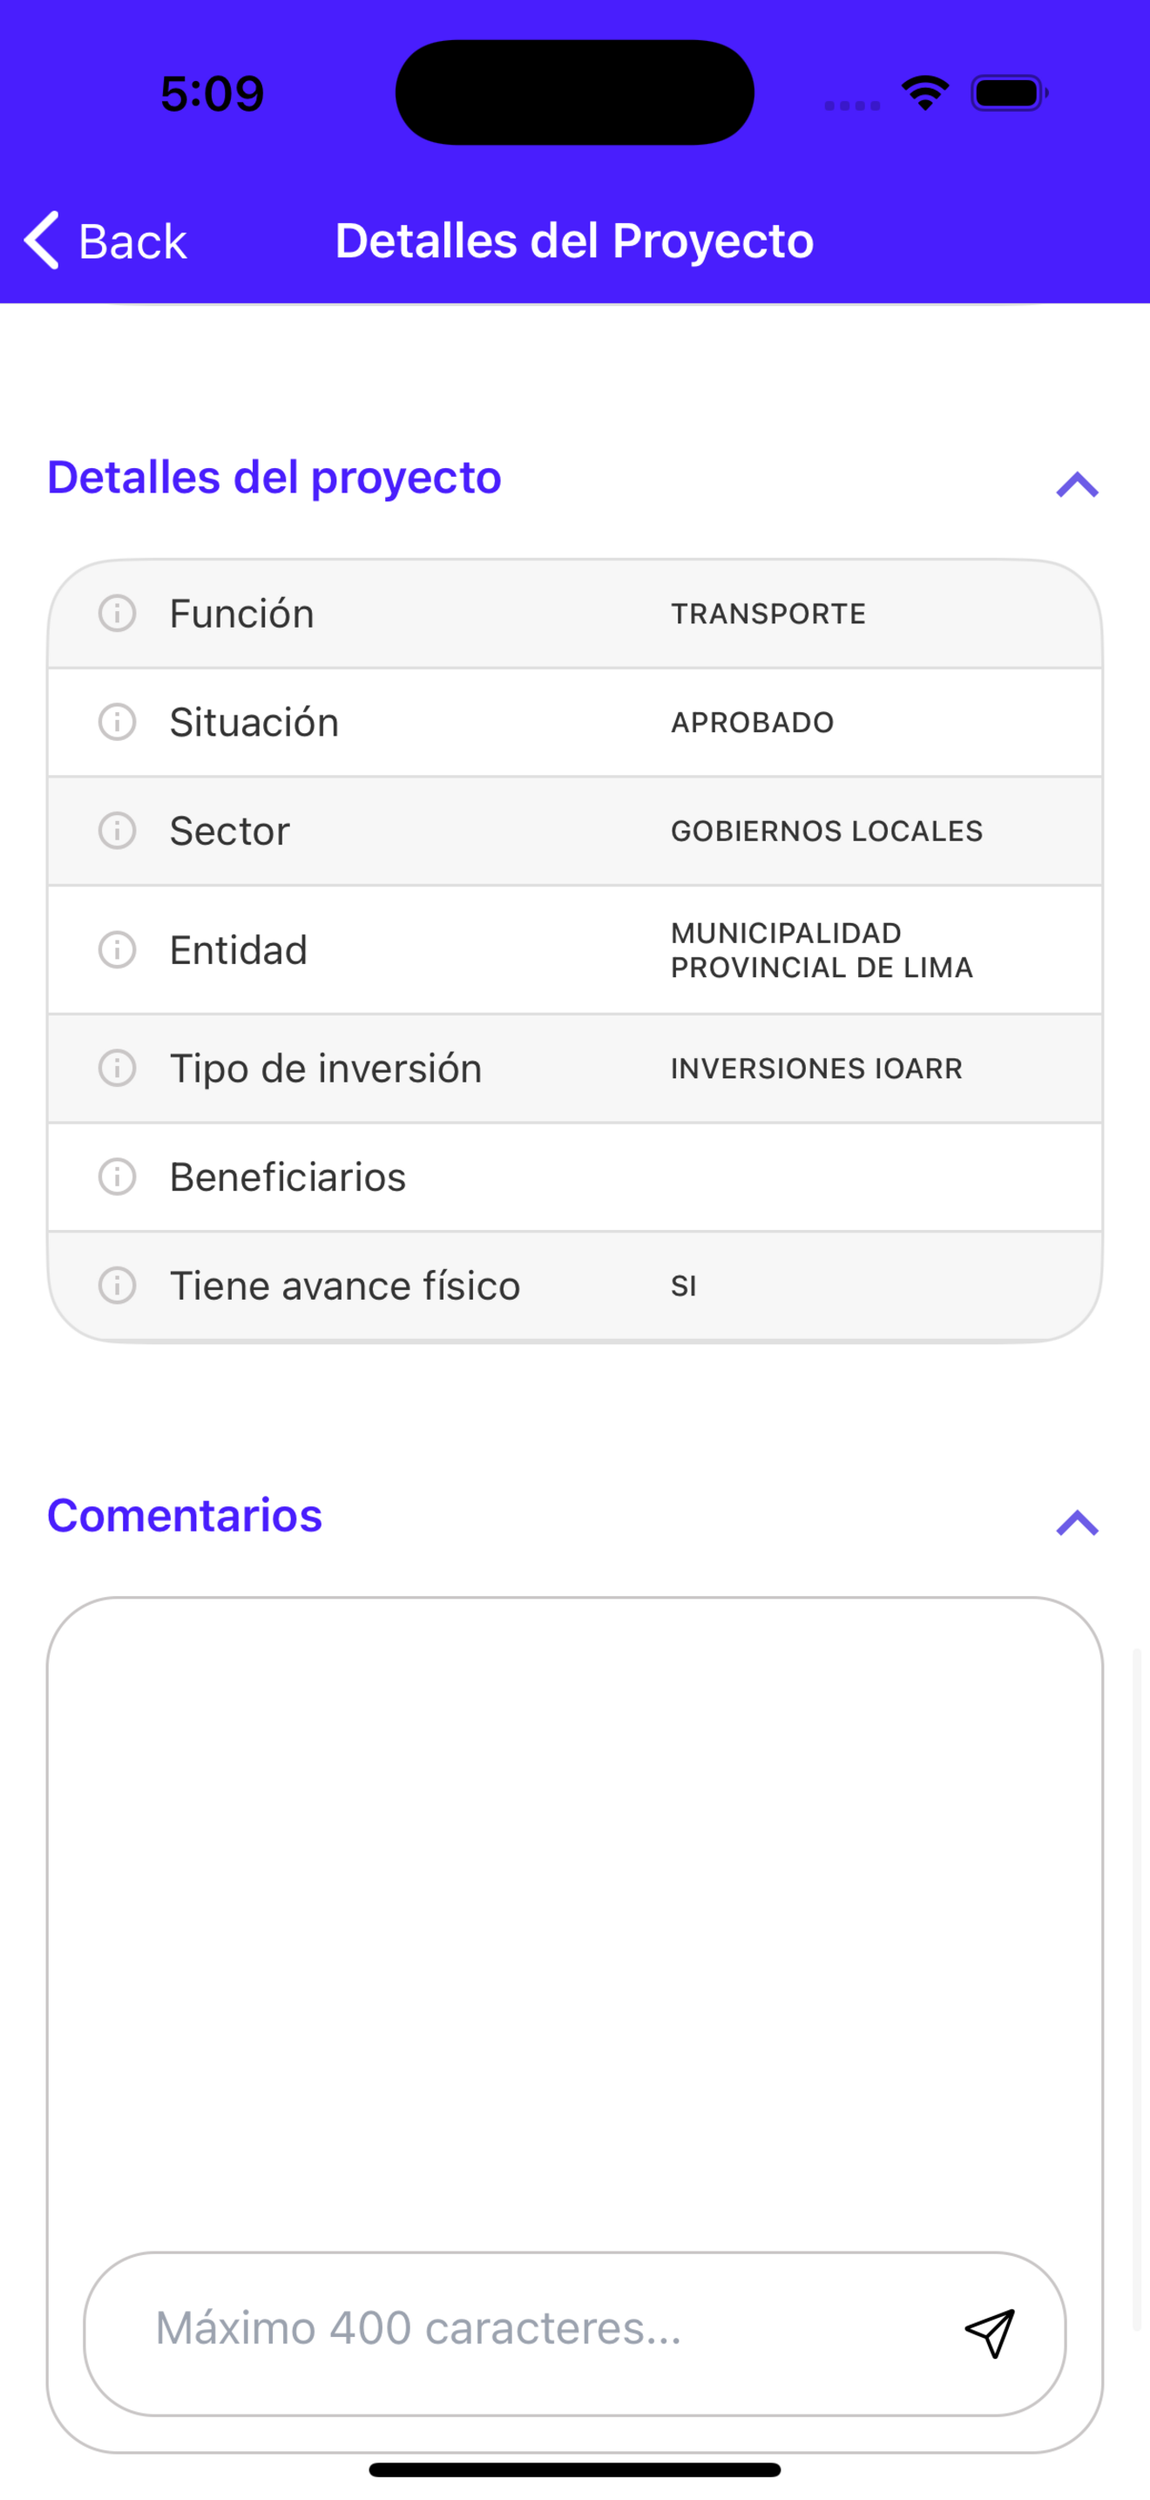Viewport: 1150px width, 2500px height.
Task: Tap the info icon beside Función
Action: point(118,614)
